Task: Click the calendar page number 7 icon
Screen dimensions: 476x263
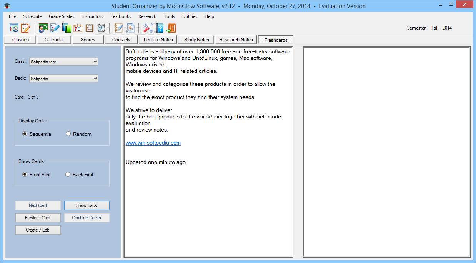Action: coord(78,28)
